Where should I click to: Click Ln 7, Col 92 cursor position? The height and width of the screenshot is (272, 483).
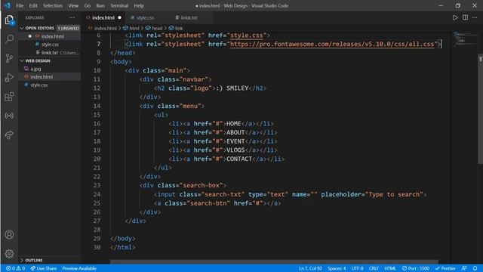(x=310, y=268)
